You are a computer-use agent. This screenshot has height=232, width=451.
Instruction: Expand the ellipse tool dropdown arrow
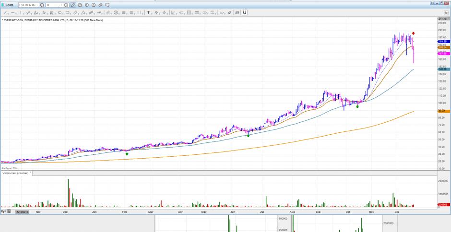[63, 13]
